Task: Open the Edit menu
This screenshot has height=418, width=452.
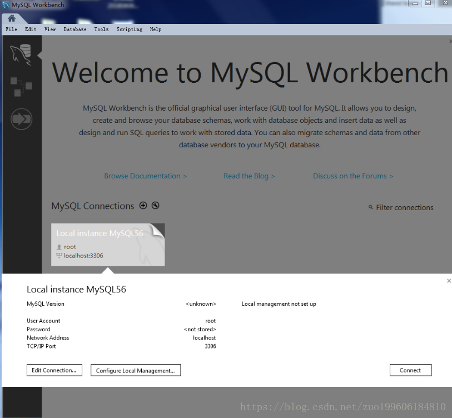Action: (x=31, y=29)
